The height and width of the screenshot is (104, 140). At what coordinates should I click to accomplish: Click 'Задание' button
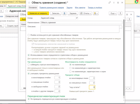point(73,13)
